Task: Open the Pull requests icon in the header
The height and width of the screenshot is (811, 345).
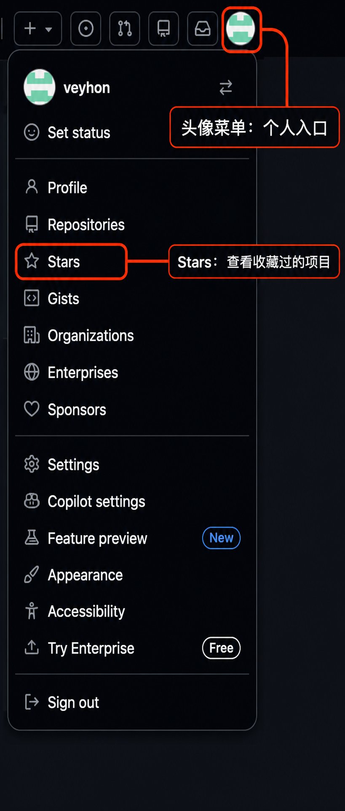Action: 125,29
